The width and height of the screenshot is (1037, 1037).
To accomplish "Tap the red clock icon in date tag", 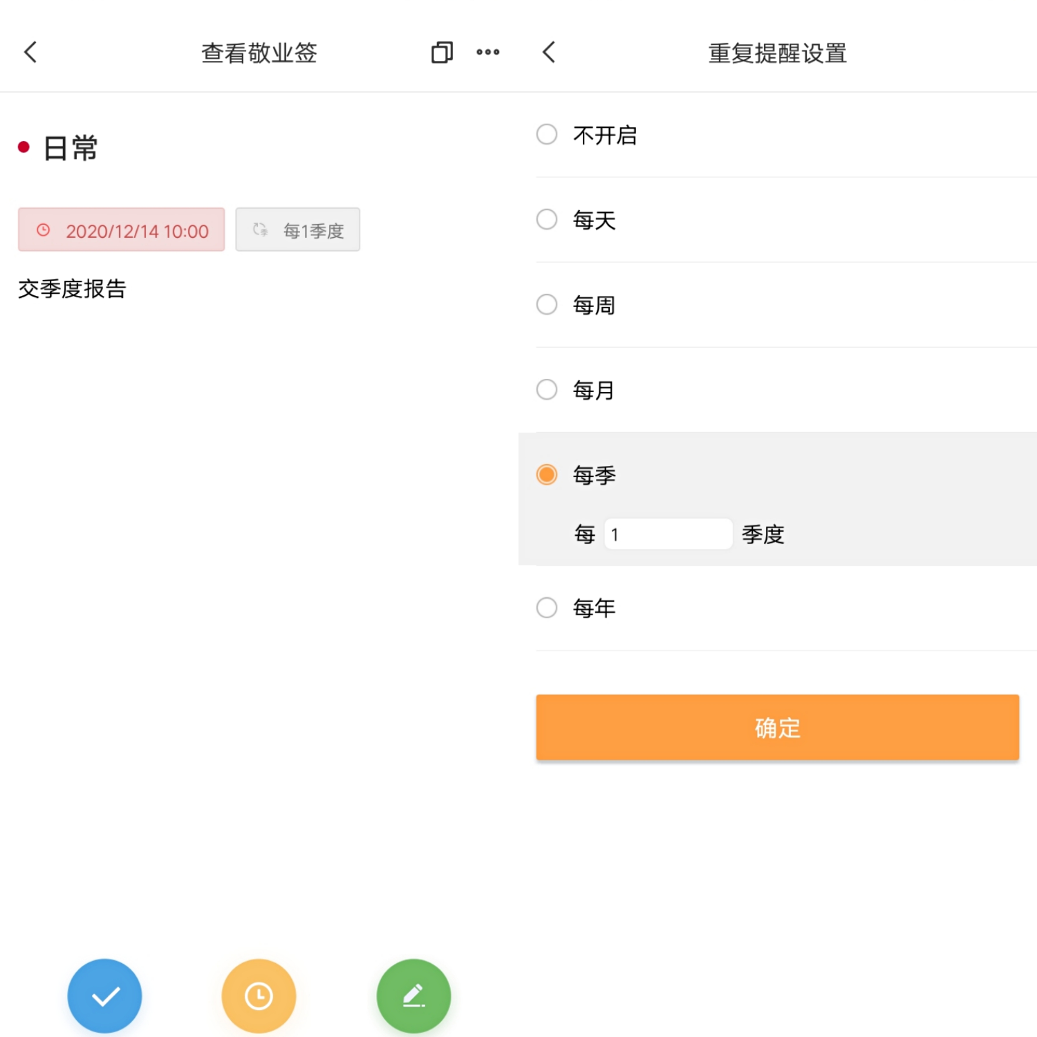I will coord(43,230).
